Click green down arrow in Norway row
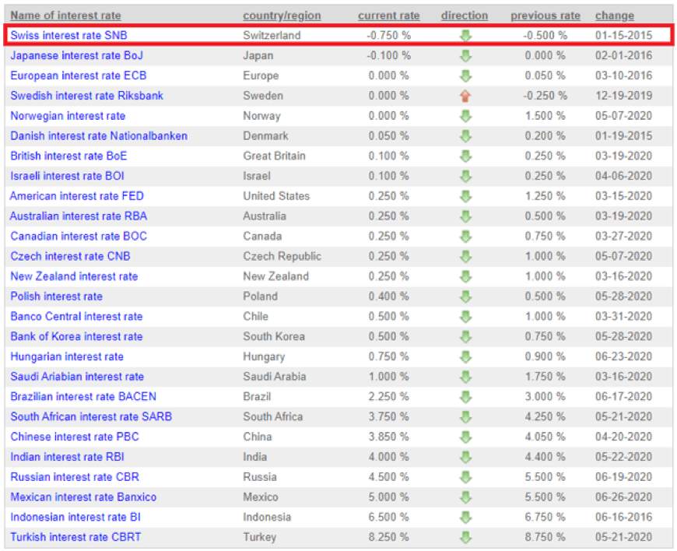This screenshot has height=551, width=677. click(465, 116)
